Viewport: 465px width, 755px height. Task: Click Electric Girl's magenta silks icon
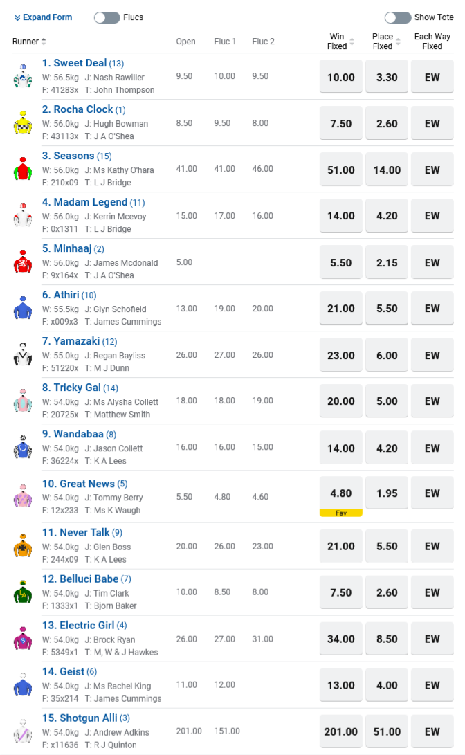[22, 639]
